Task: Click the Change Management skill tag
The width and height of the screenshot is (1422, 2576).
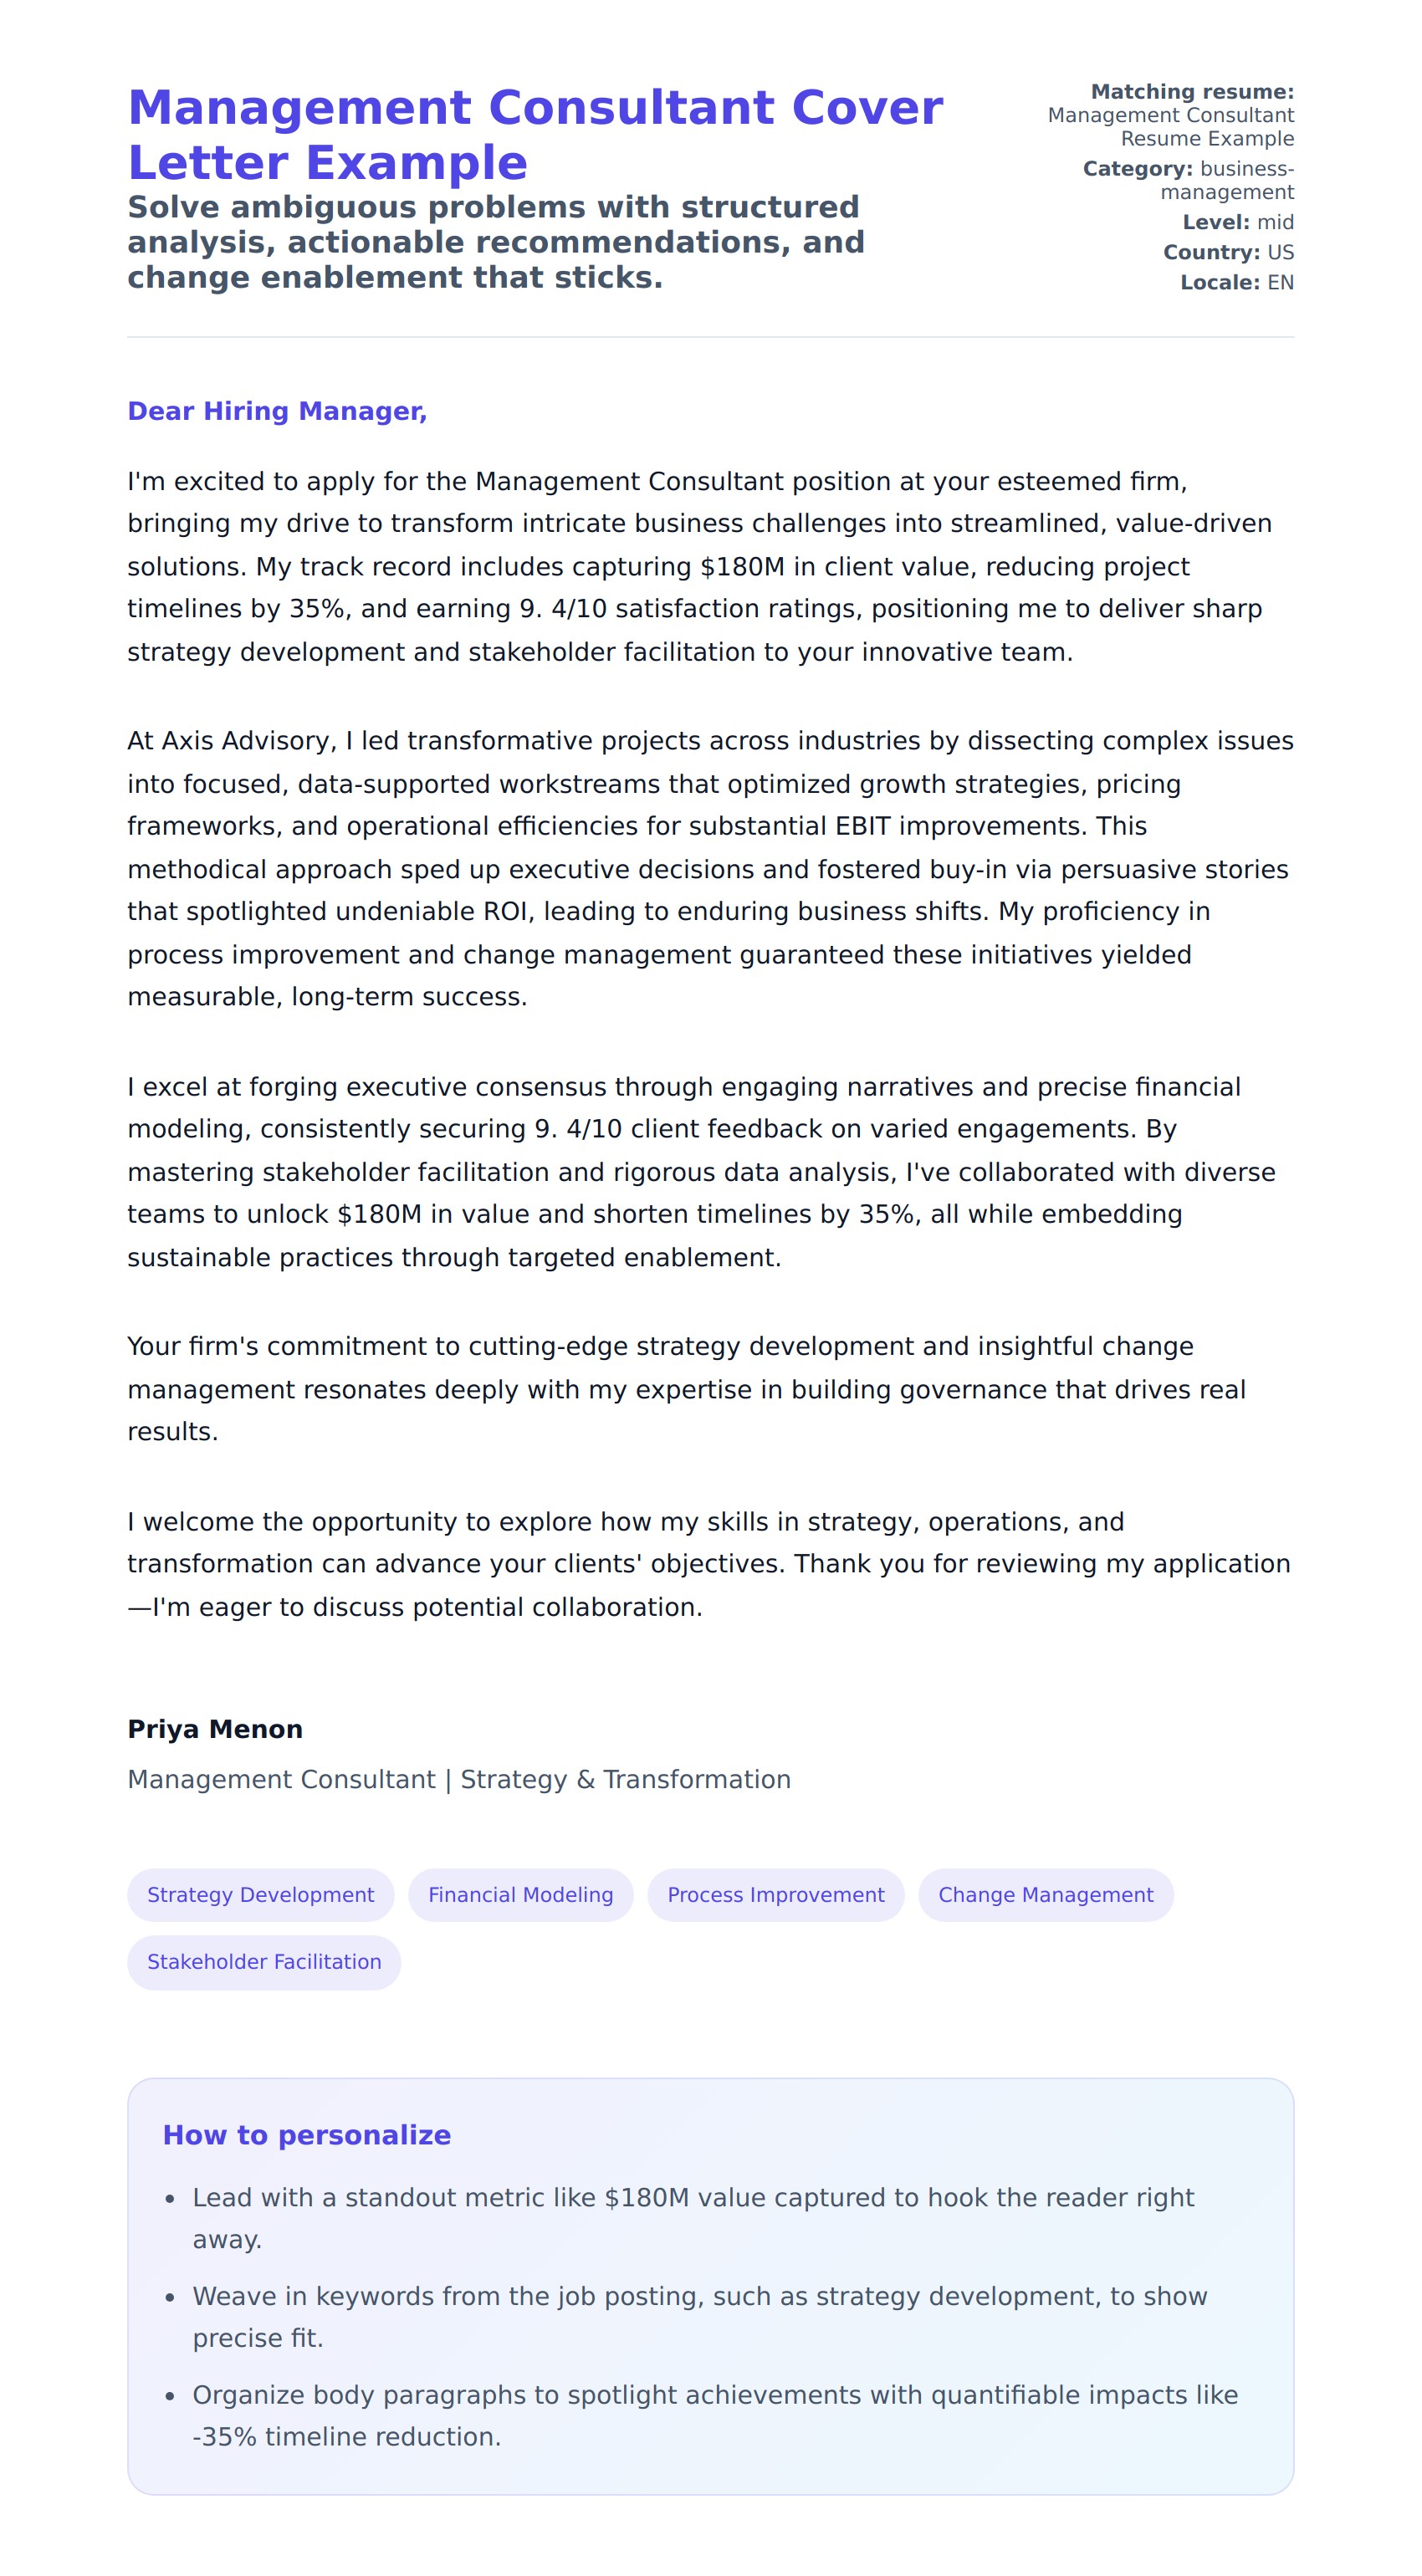Action: click(x=1045, y=1895)
